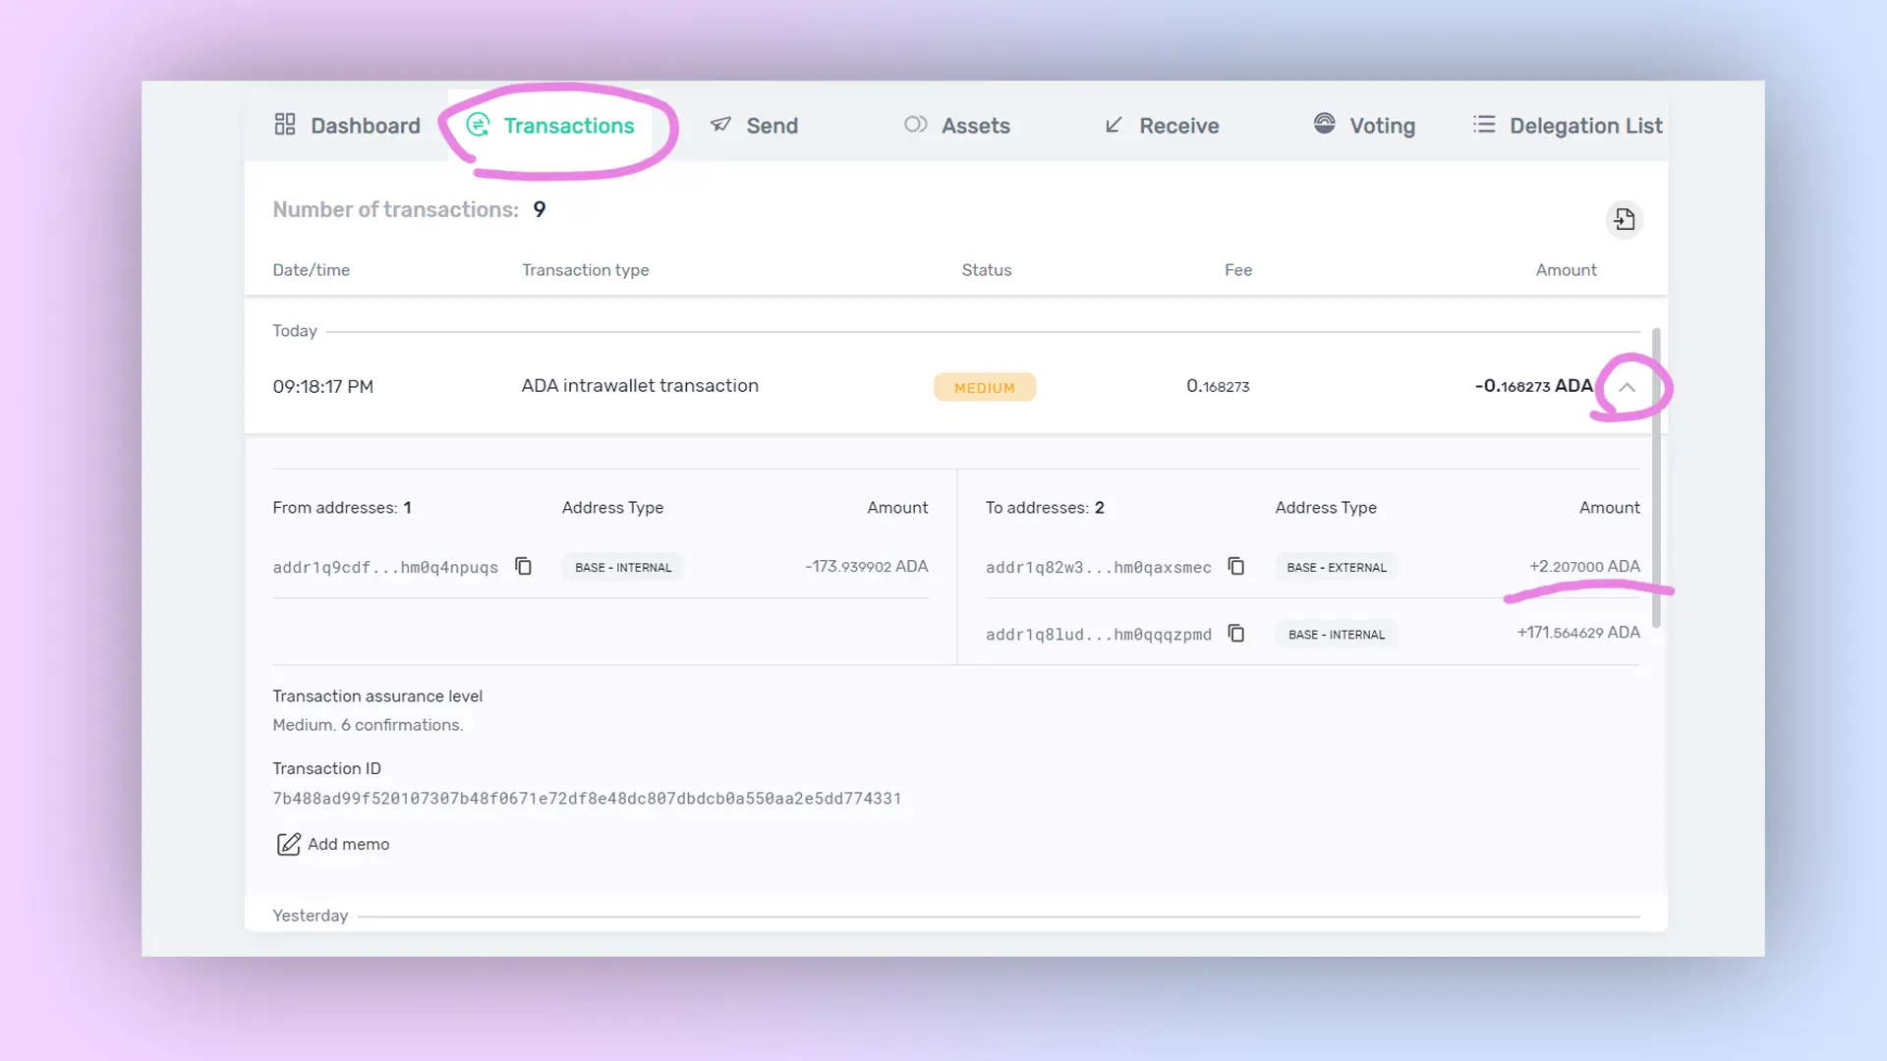This screenshot has height=1061, width=1887.
Task: Expand the ADA intrawallet transaction row
Action: click(x=1628, y=386)
